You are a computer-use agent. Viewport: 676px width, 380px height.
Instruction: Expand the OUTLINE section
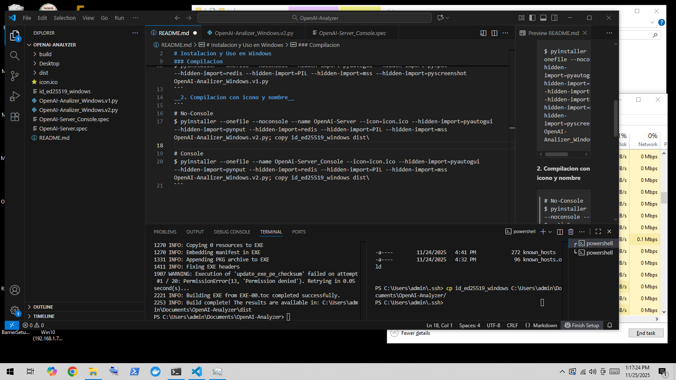coord(43,307)
